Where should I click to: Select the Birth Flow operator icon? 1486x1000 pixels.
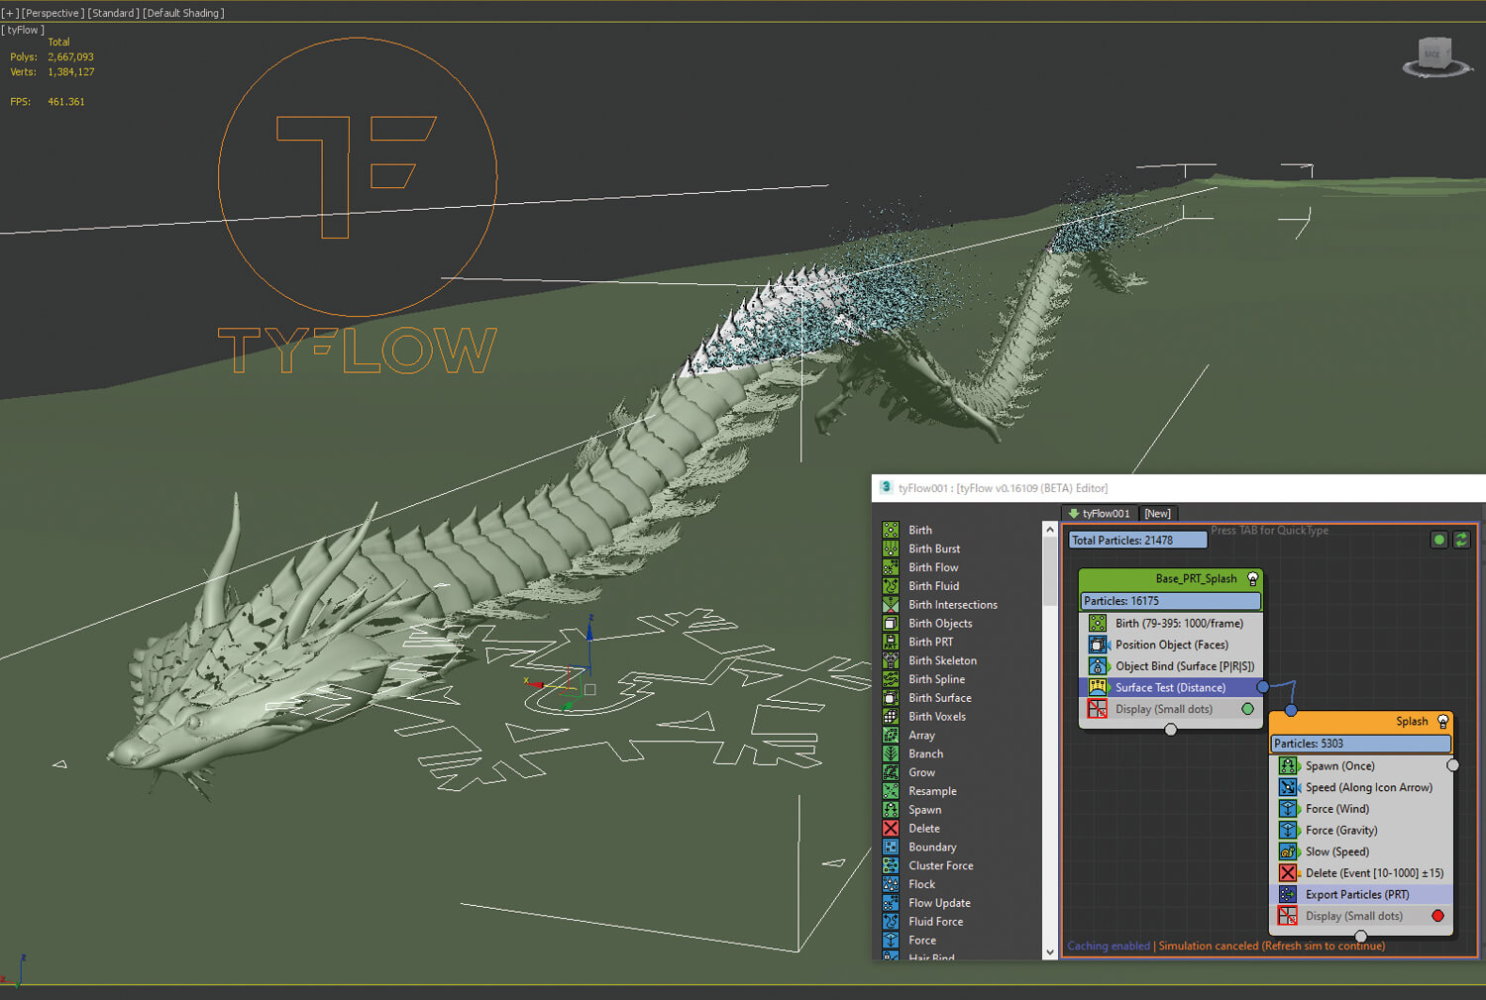coord(891,567)
